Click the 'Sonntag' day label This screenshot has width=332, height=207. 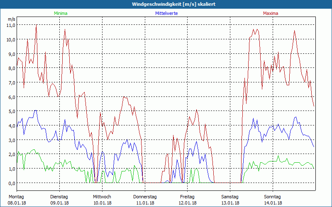coord(272,197)
